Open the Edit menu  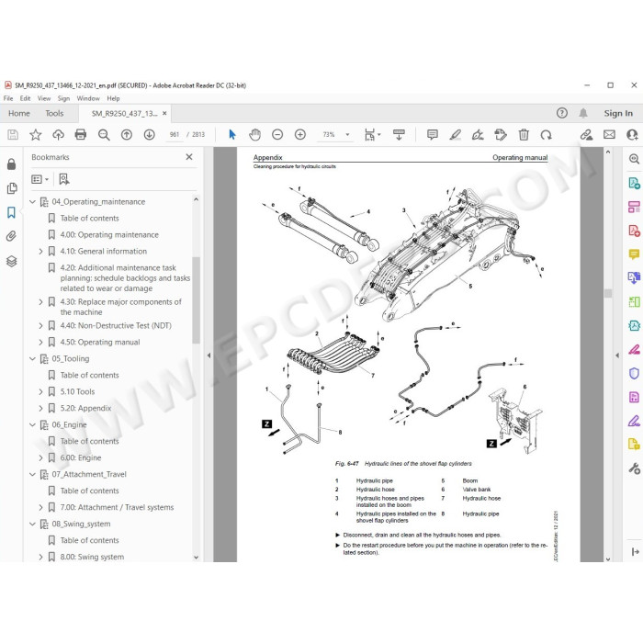pos(25,98)
